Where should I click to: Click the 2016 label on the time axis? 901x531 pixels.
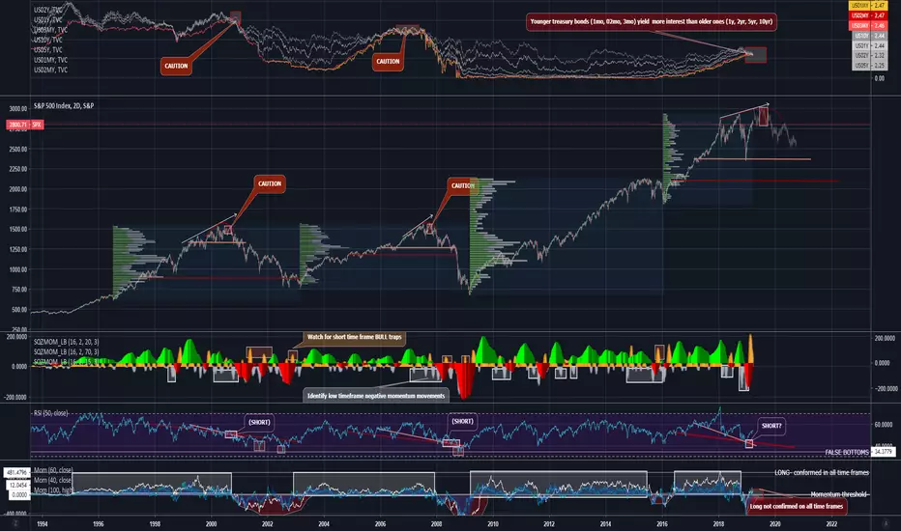[662, 524]
